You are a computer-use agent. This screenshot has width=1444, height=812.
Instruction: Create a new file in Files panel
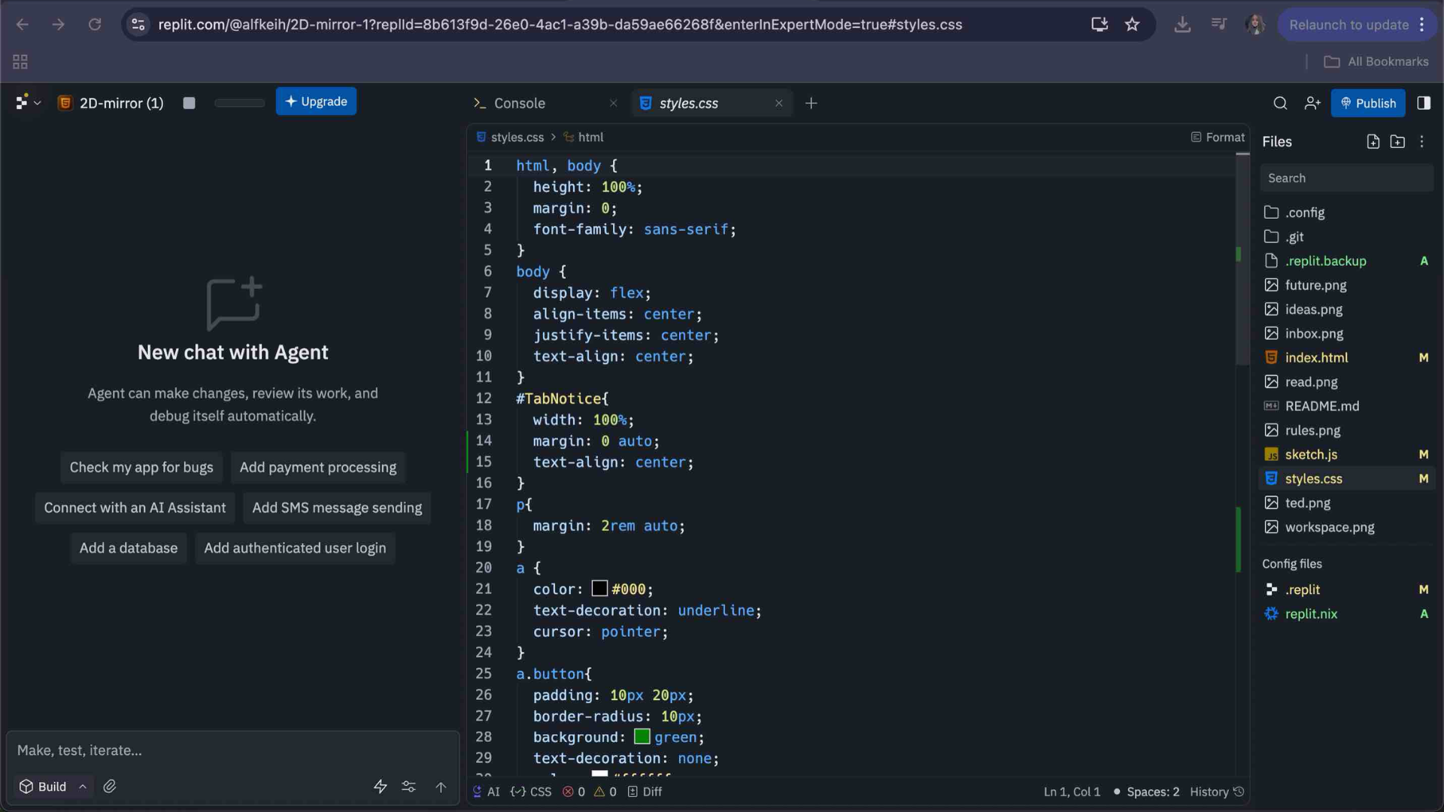(1373, 141)
